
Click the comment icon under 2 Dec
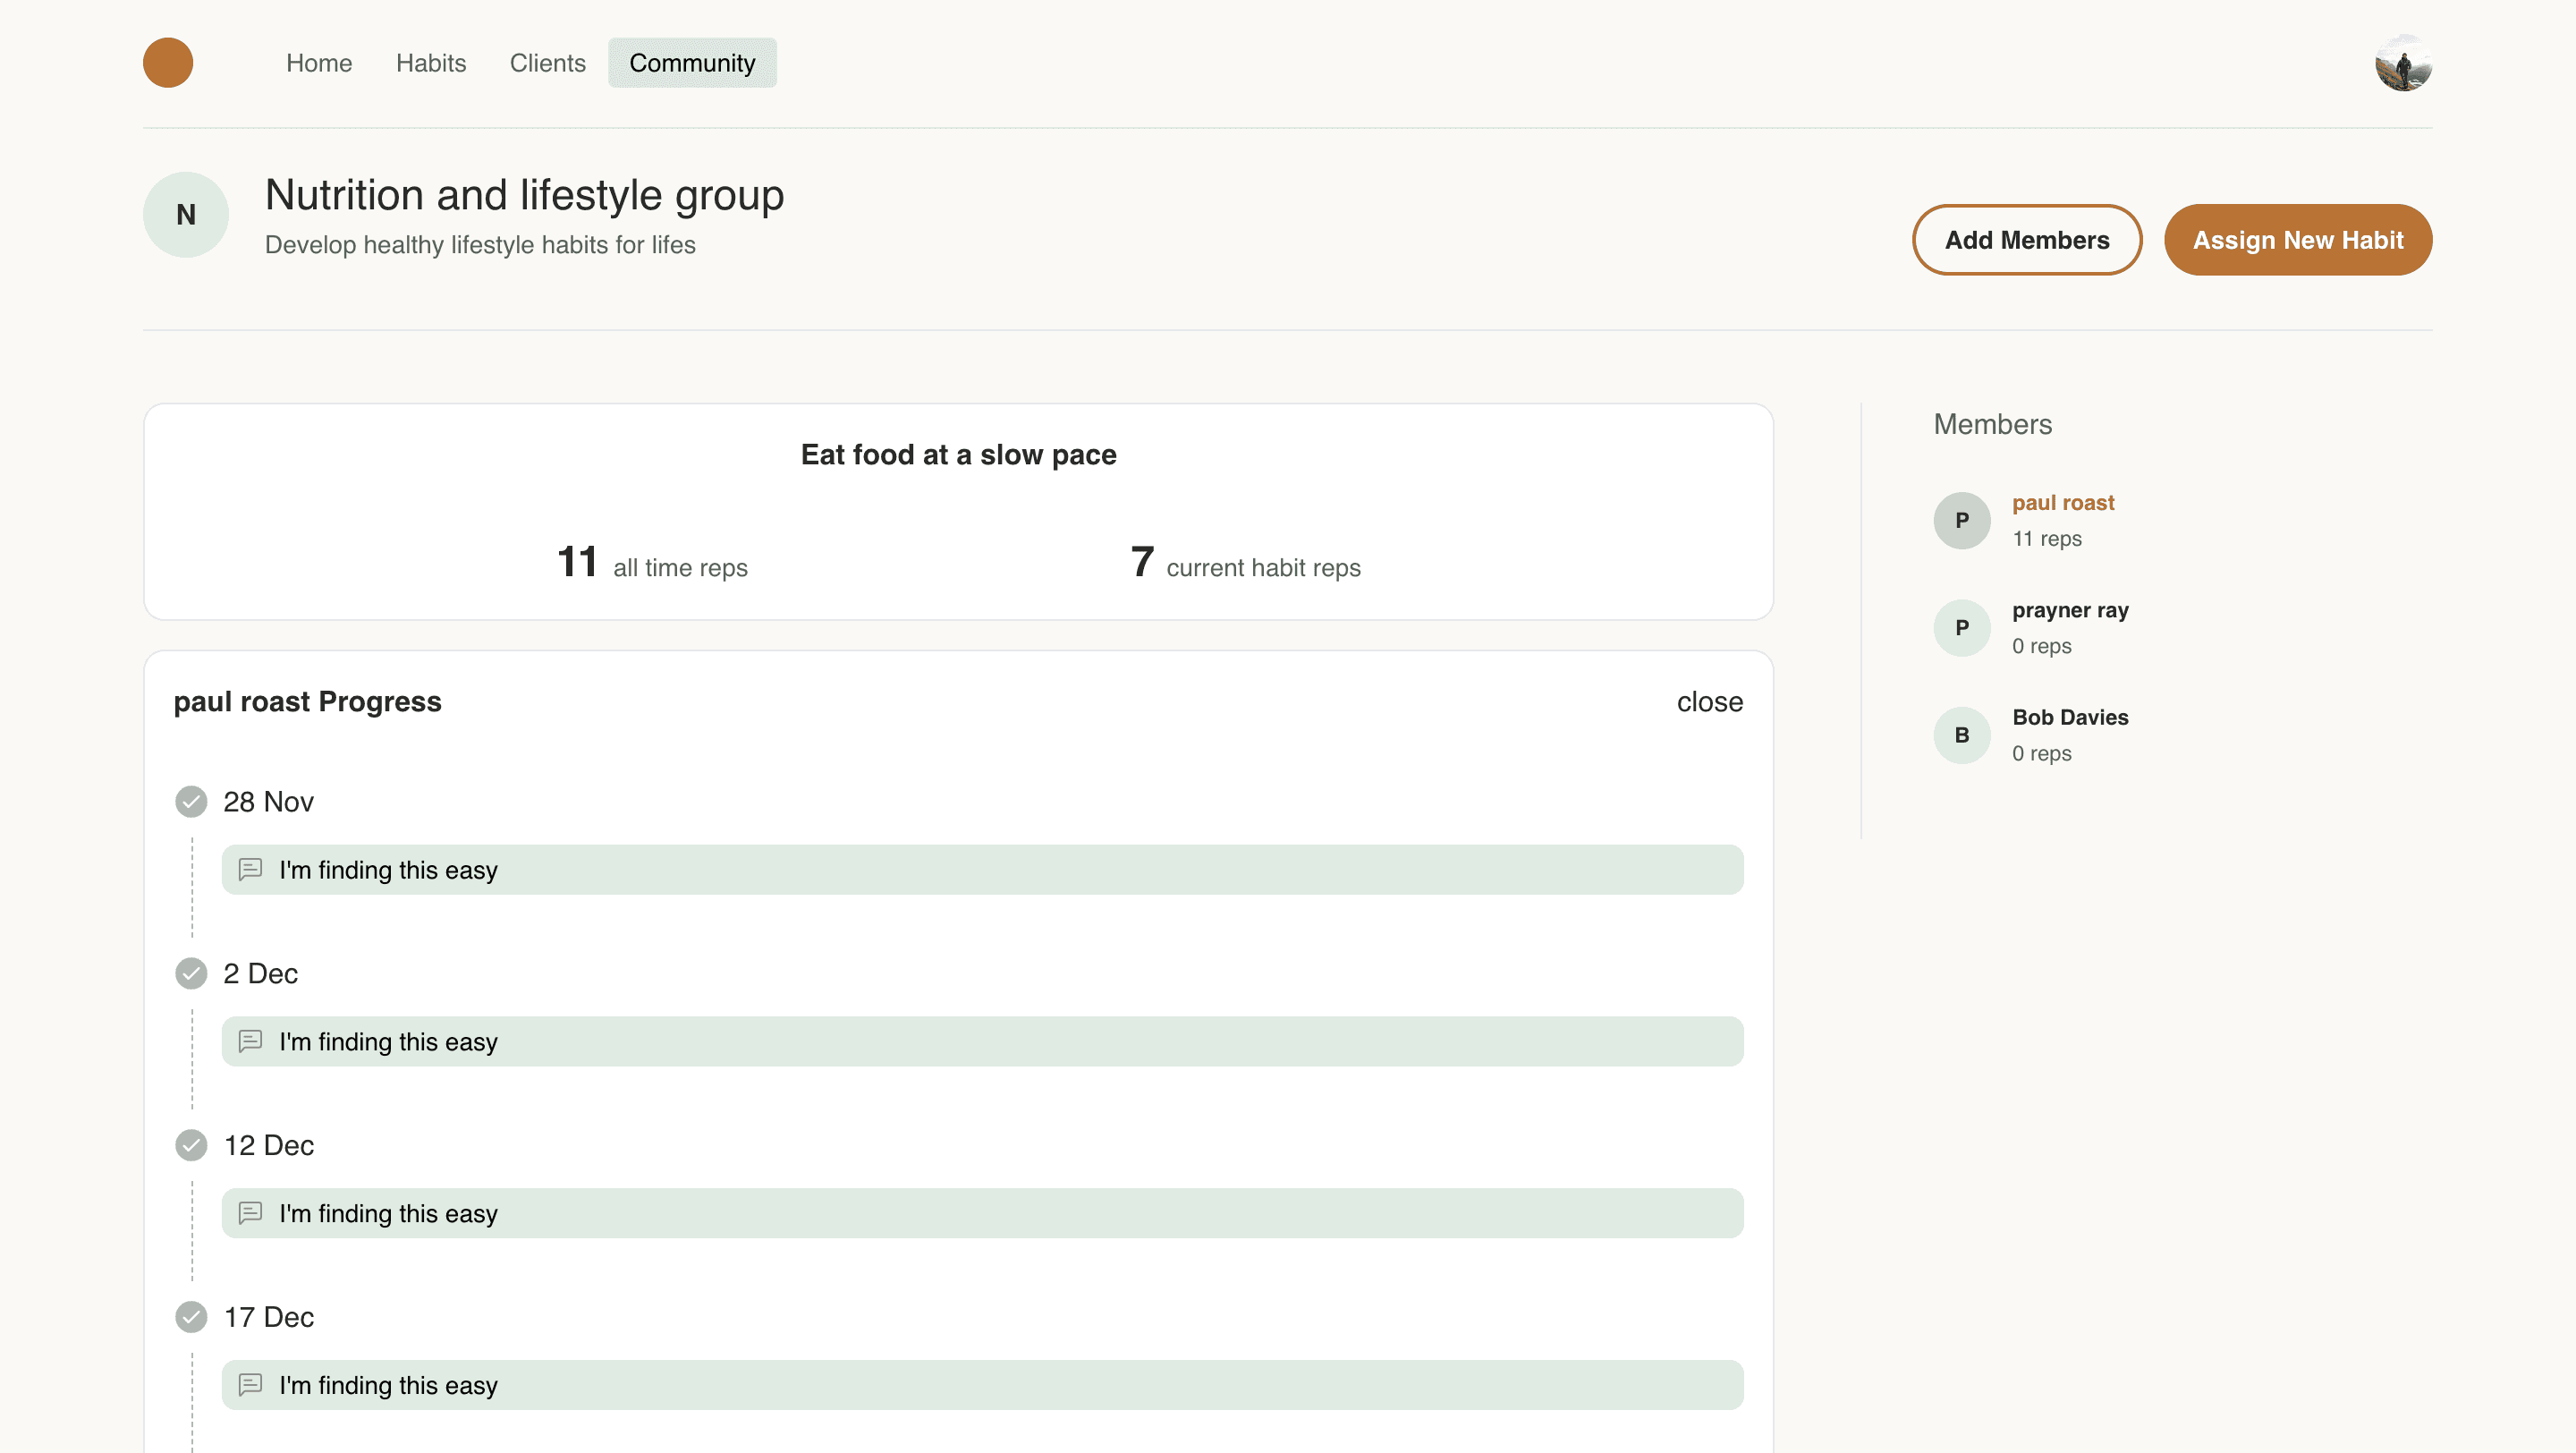click(250, 1042)
